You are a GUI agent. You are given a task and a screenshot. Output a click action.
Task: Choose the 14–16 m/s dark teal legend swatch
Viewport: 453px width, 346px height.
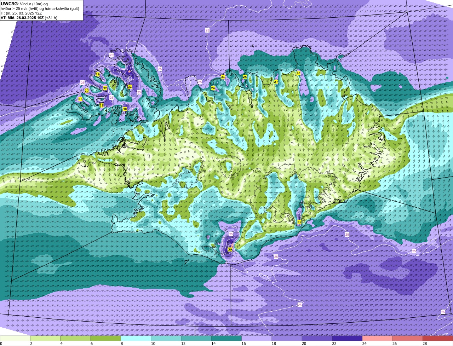pos(226,339)
